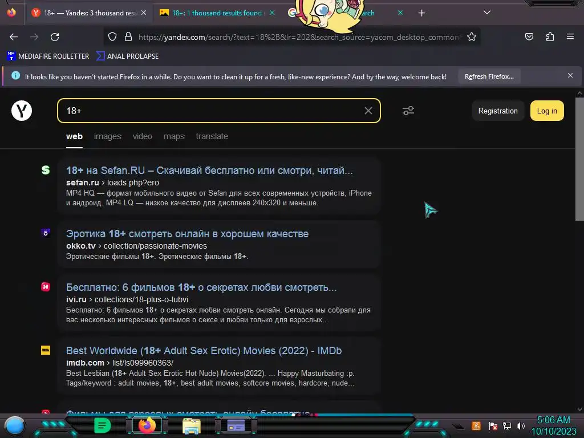Click the 'imdb.com › list/ls099960363/' path

pos(120,363)
